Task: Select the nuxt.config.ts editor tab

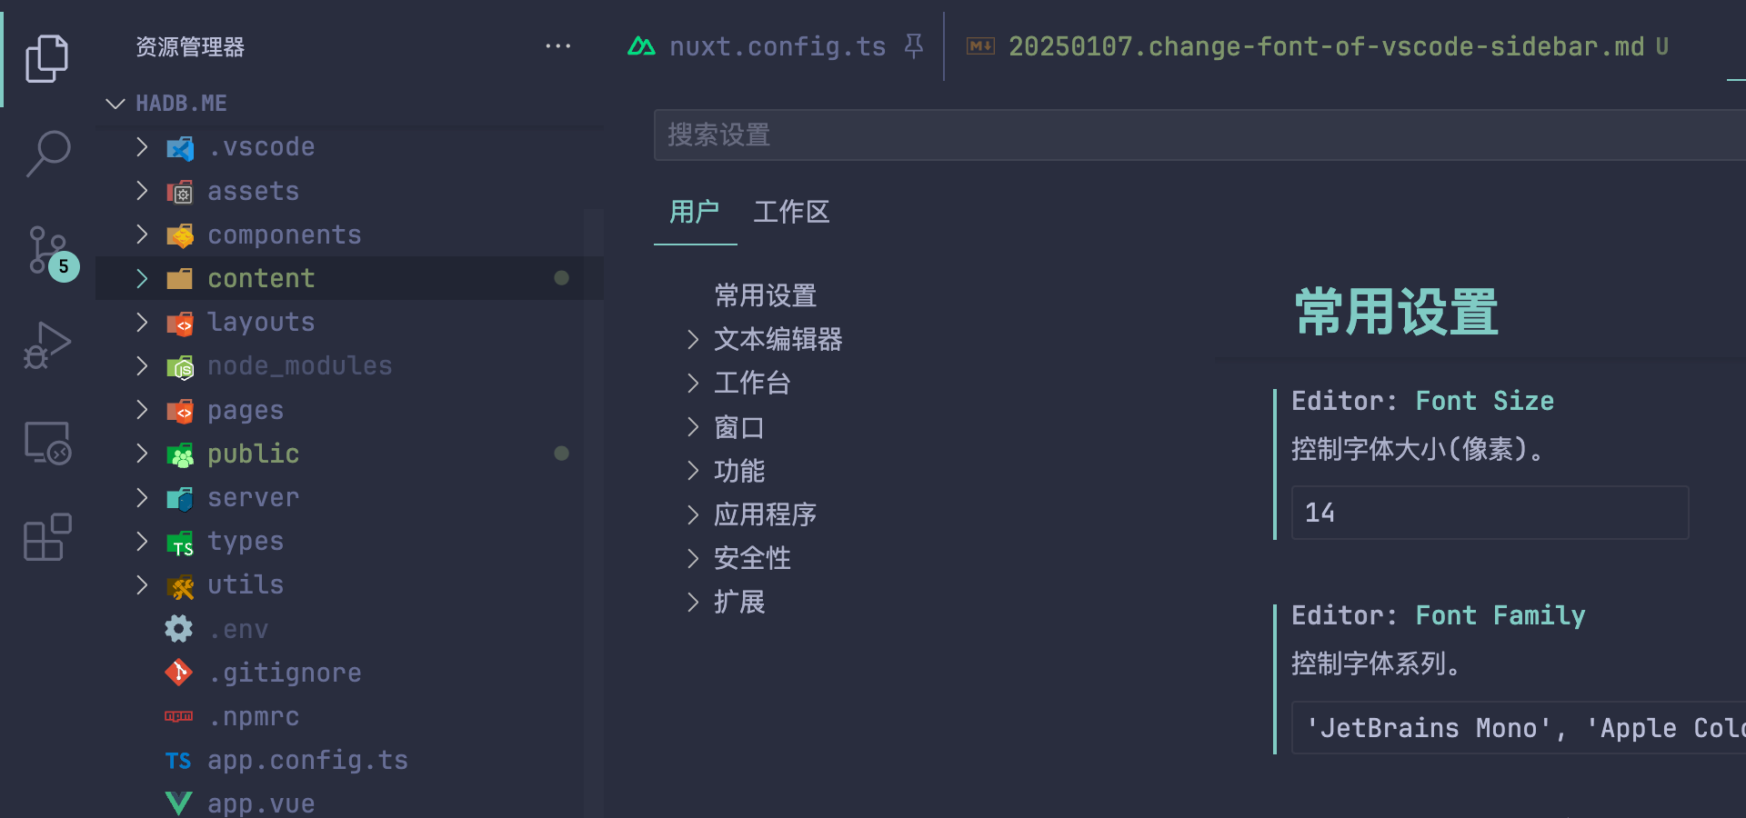Action: (x=778, y=46)
